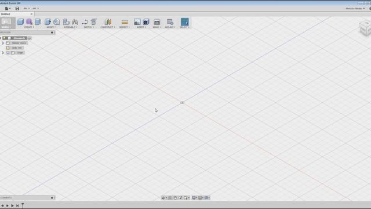Select the Press Pull modify tool
371x209 pixels.
coord(48,22)
